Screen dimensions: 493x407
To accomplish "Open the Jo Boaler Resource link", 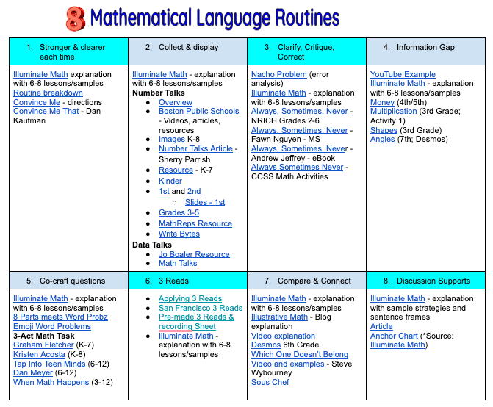I will (x=194, y=254).
